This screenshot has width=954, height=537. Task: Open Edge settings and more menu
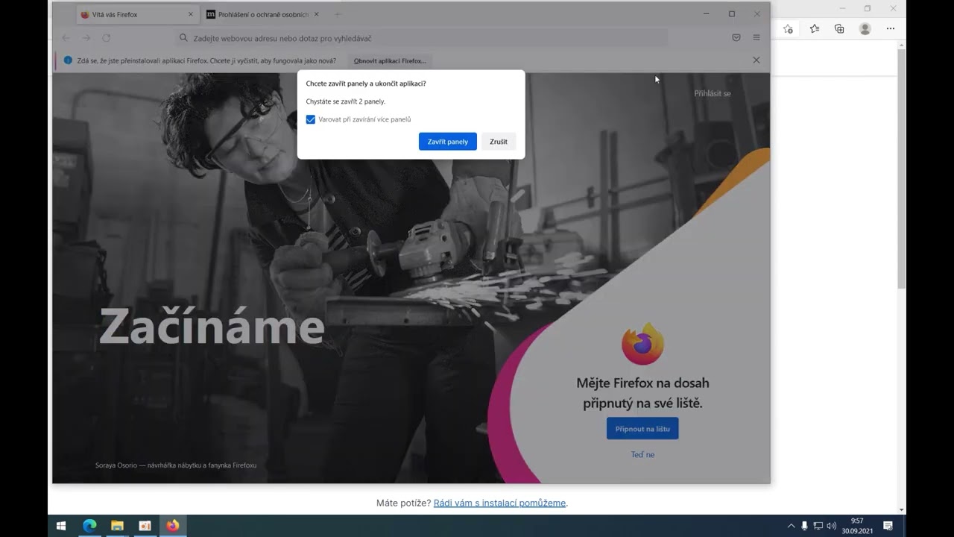891,28
